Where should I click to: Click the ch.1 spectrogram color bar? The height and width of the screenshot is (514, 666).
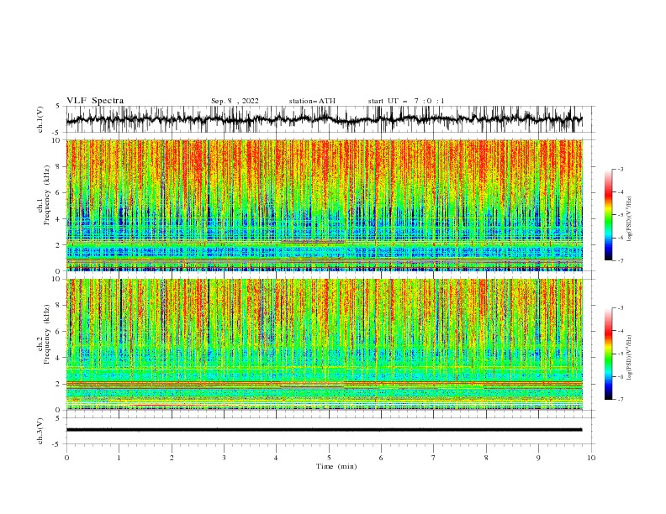[x=608, y=215]
